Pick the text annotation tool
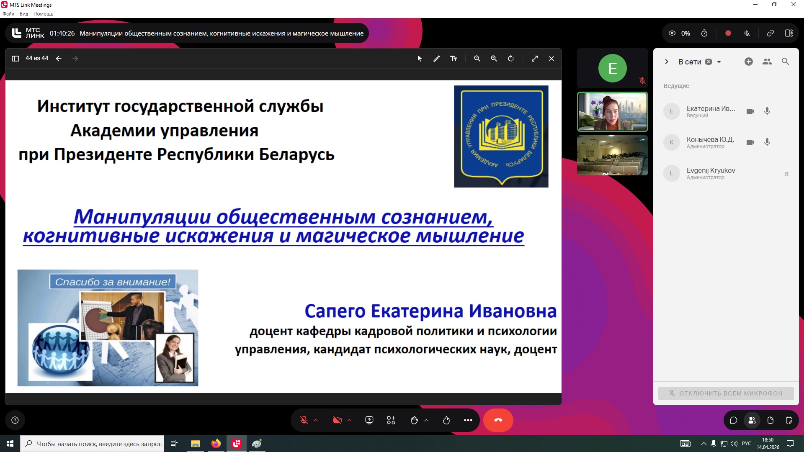This screenshot has width=804, height=452. [x=454, y=59]
